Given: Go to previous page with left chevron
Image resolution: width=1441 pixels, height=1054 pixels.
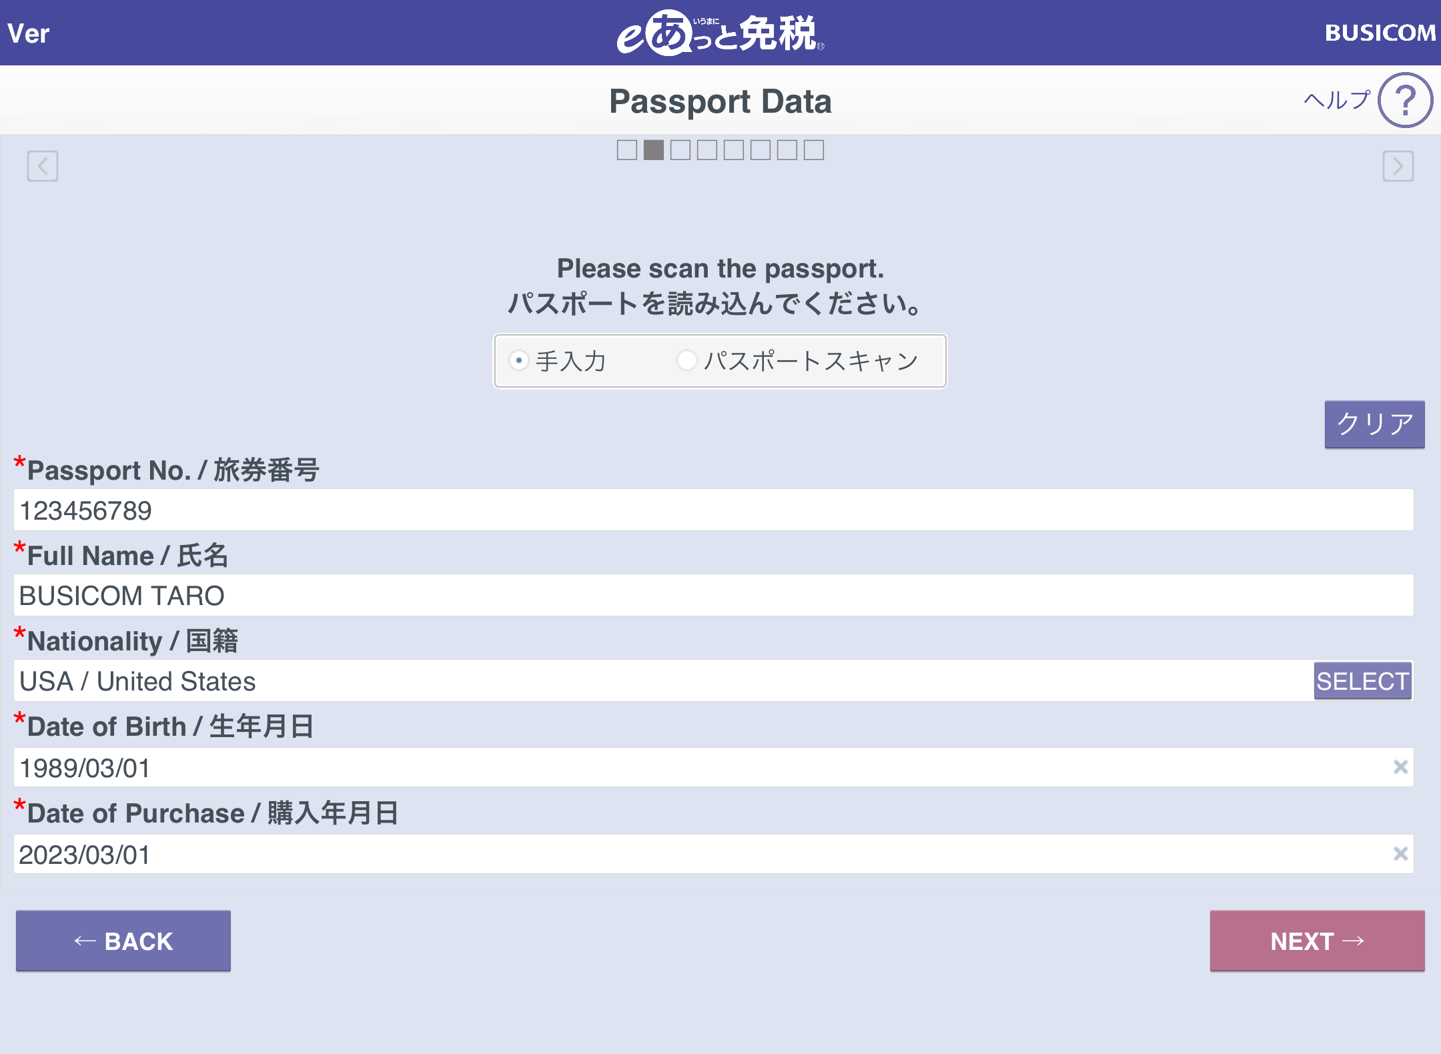Looking at the screenshot, I should (43, 165).
